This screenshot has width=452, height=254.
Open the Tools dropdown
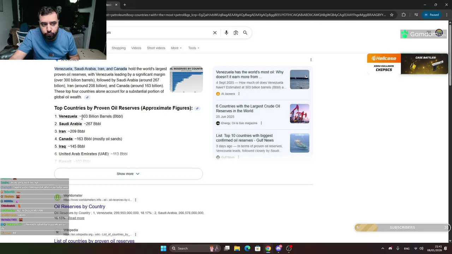[x=194, y=48]
